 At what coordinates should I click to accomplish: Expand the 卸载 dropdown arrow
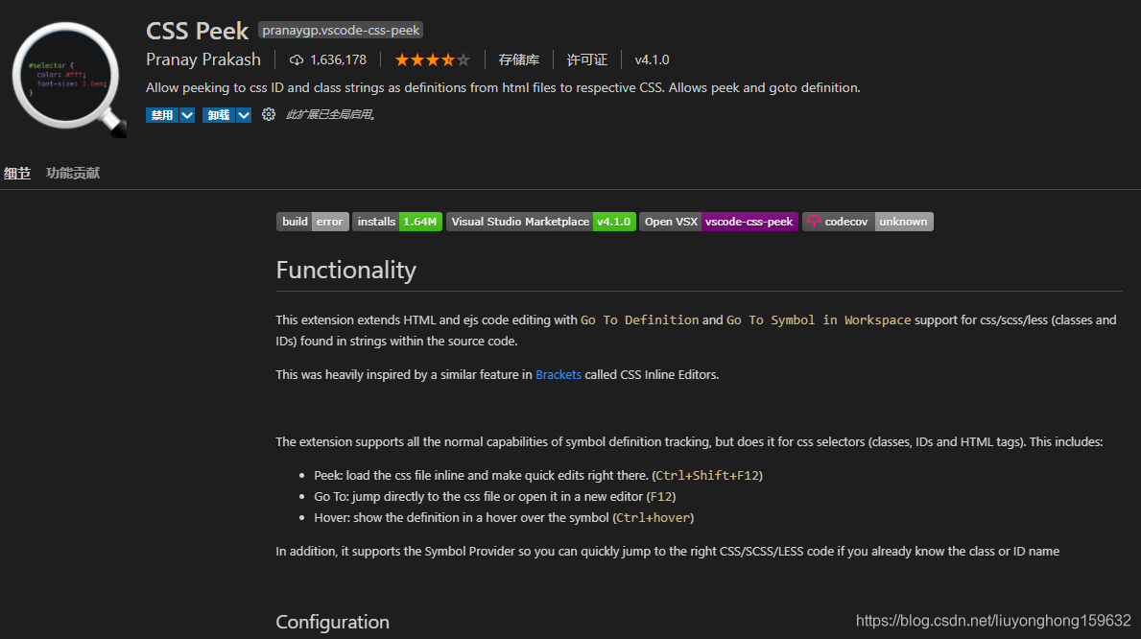(x=244, y=115)
